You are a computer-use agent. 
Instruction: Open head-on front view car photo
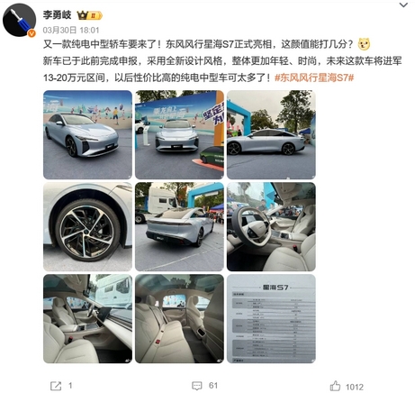[x=179, y=134]
